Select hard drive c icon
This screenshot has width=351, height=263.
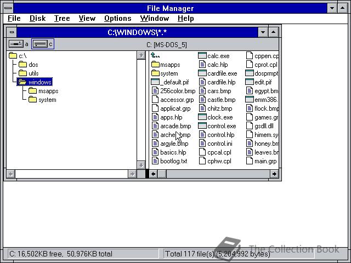click(x=40, y=44)
